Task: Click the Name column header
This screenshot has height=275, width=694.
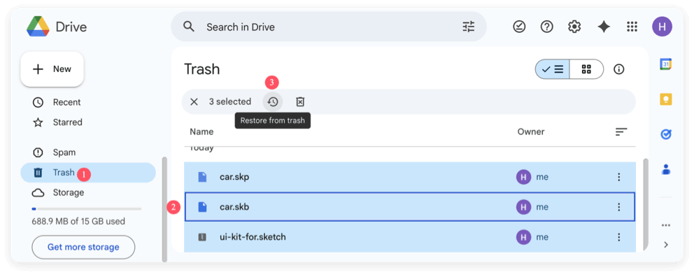Action: (201, 132)
